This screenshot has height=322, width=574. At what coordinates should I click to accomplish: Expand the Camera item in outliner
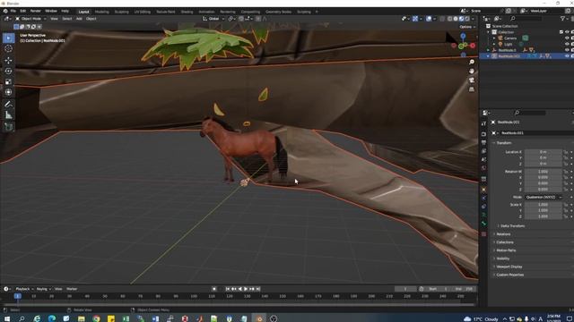click(494, 38)
